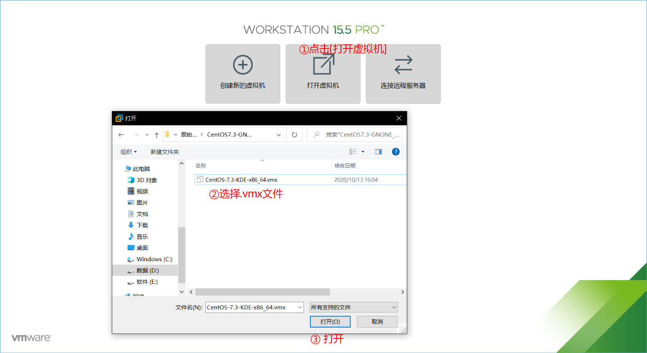Select Windows (C:) drive
647x353 pixels.
[x=150, y=259]
